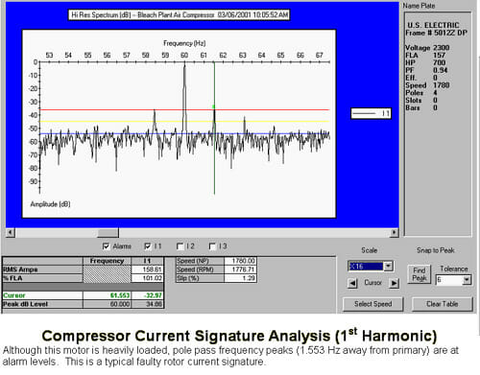Enable the I3 current channel checkbox
Screen dimensions: 480x375
point(212,246)
